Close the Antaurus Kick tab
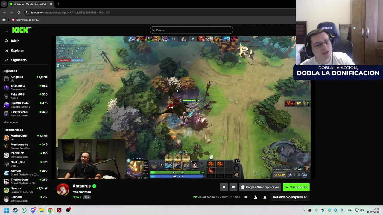 pyautogui.click(x=51, y=4)
